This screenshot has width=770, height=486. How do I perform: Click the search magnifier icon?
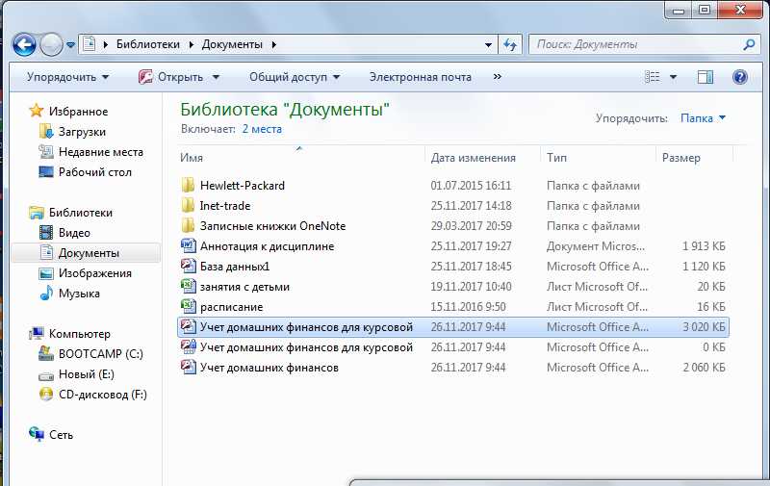pyautogui.click(x=750, y=44)
